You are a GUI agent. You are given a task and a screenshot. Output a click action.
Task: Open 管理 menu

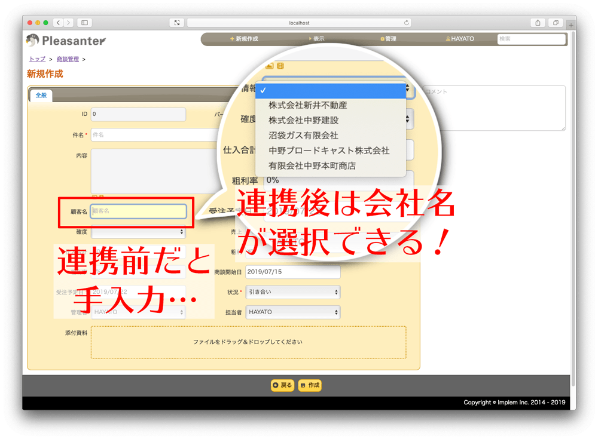point(388,39)
